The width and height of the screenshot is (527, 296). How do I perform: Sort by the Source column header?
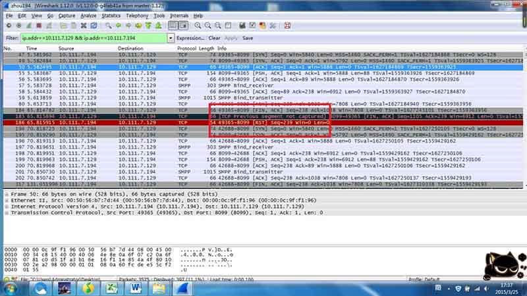[67, 49]
